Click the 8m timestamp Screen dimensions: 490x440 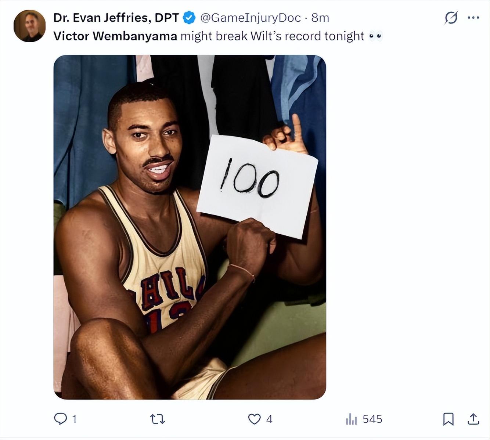point(320,18)
